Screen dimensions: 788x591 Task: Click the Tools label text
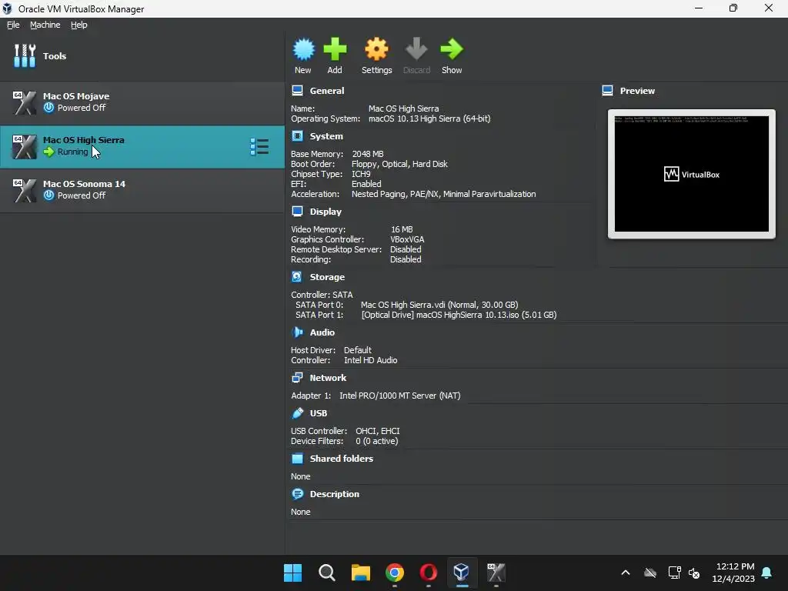click(x=55, y=56)
